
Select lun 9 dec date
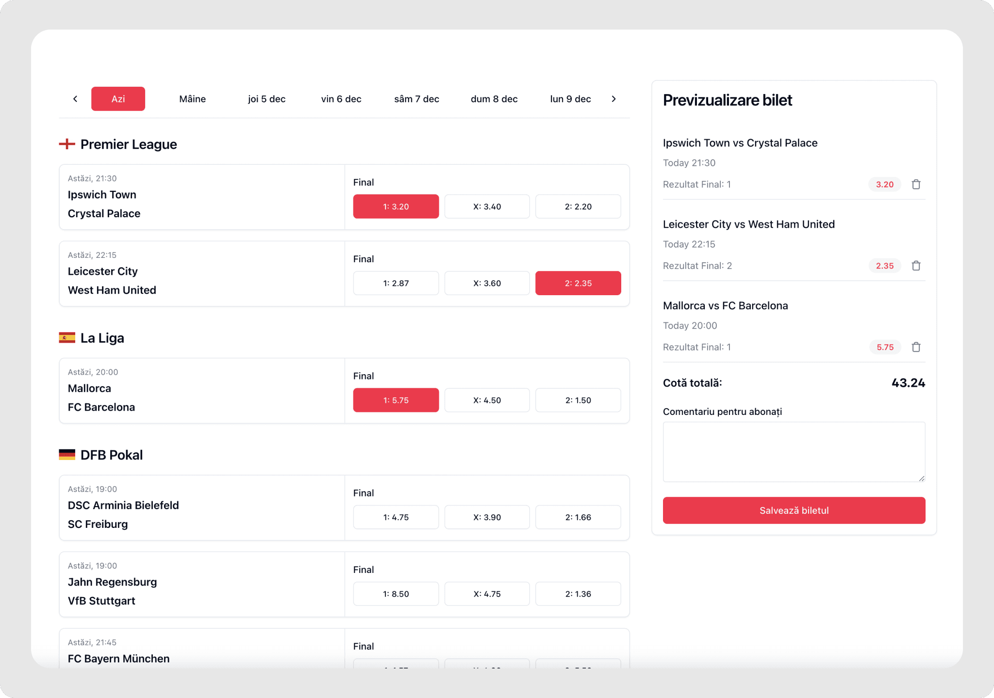(570, 99)
